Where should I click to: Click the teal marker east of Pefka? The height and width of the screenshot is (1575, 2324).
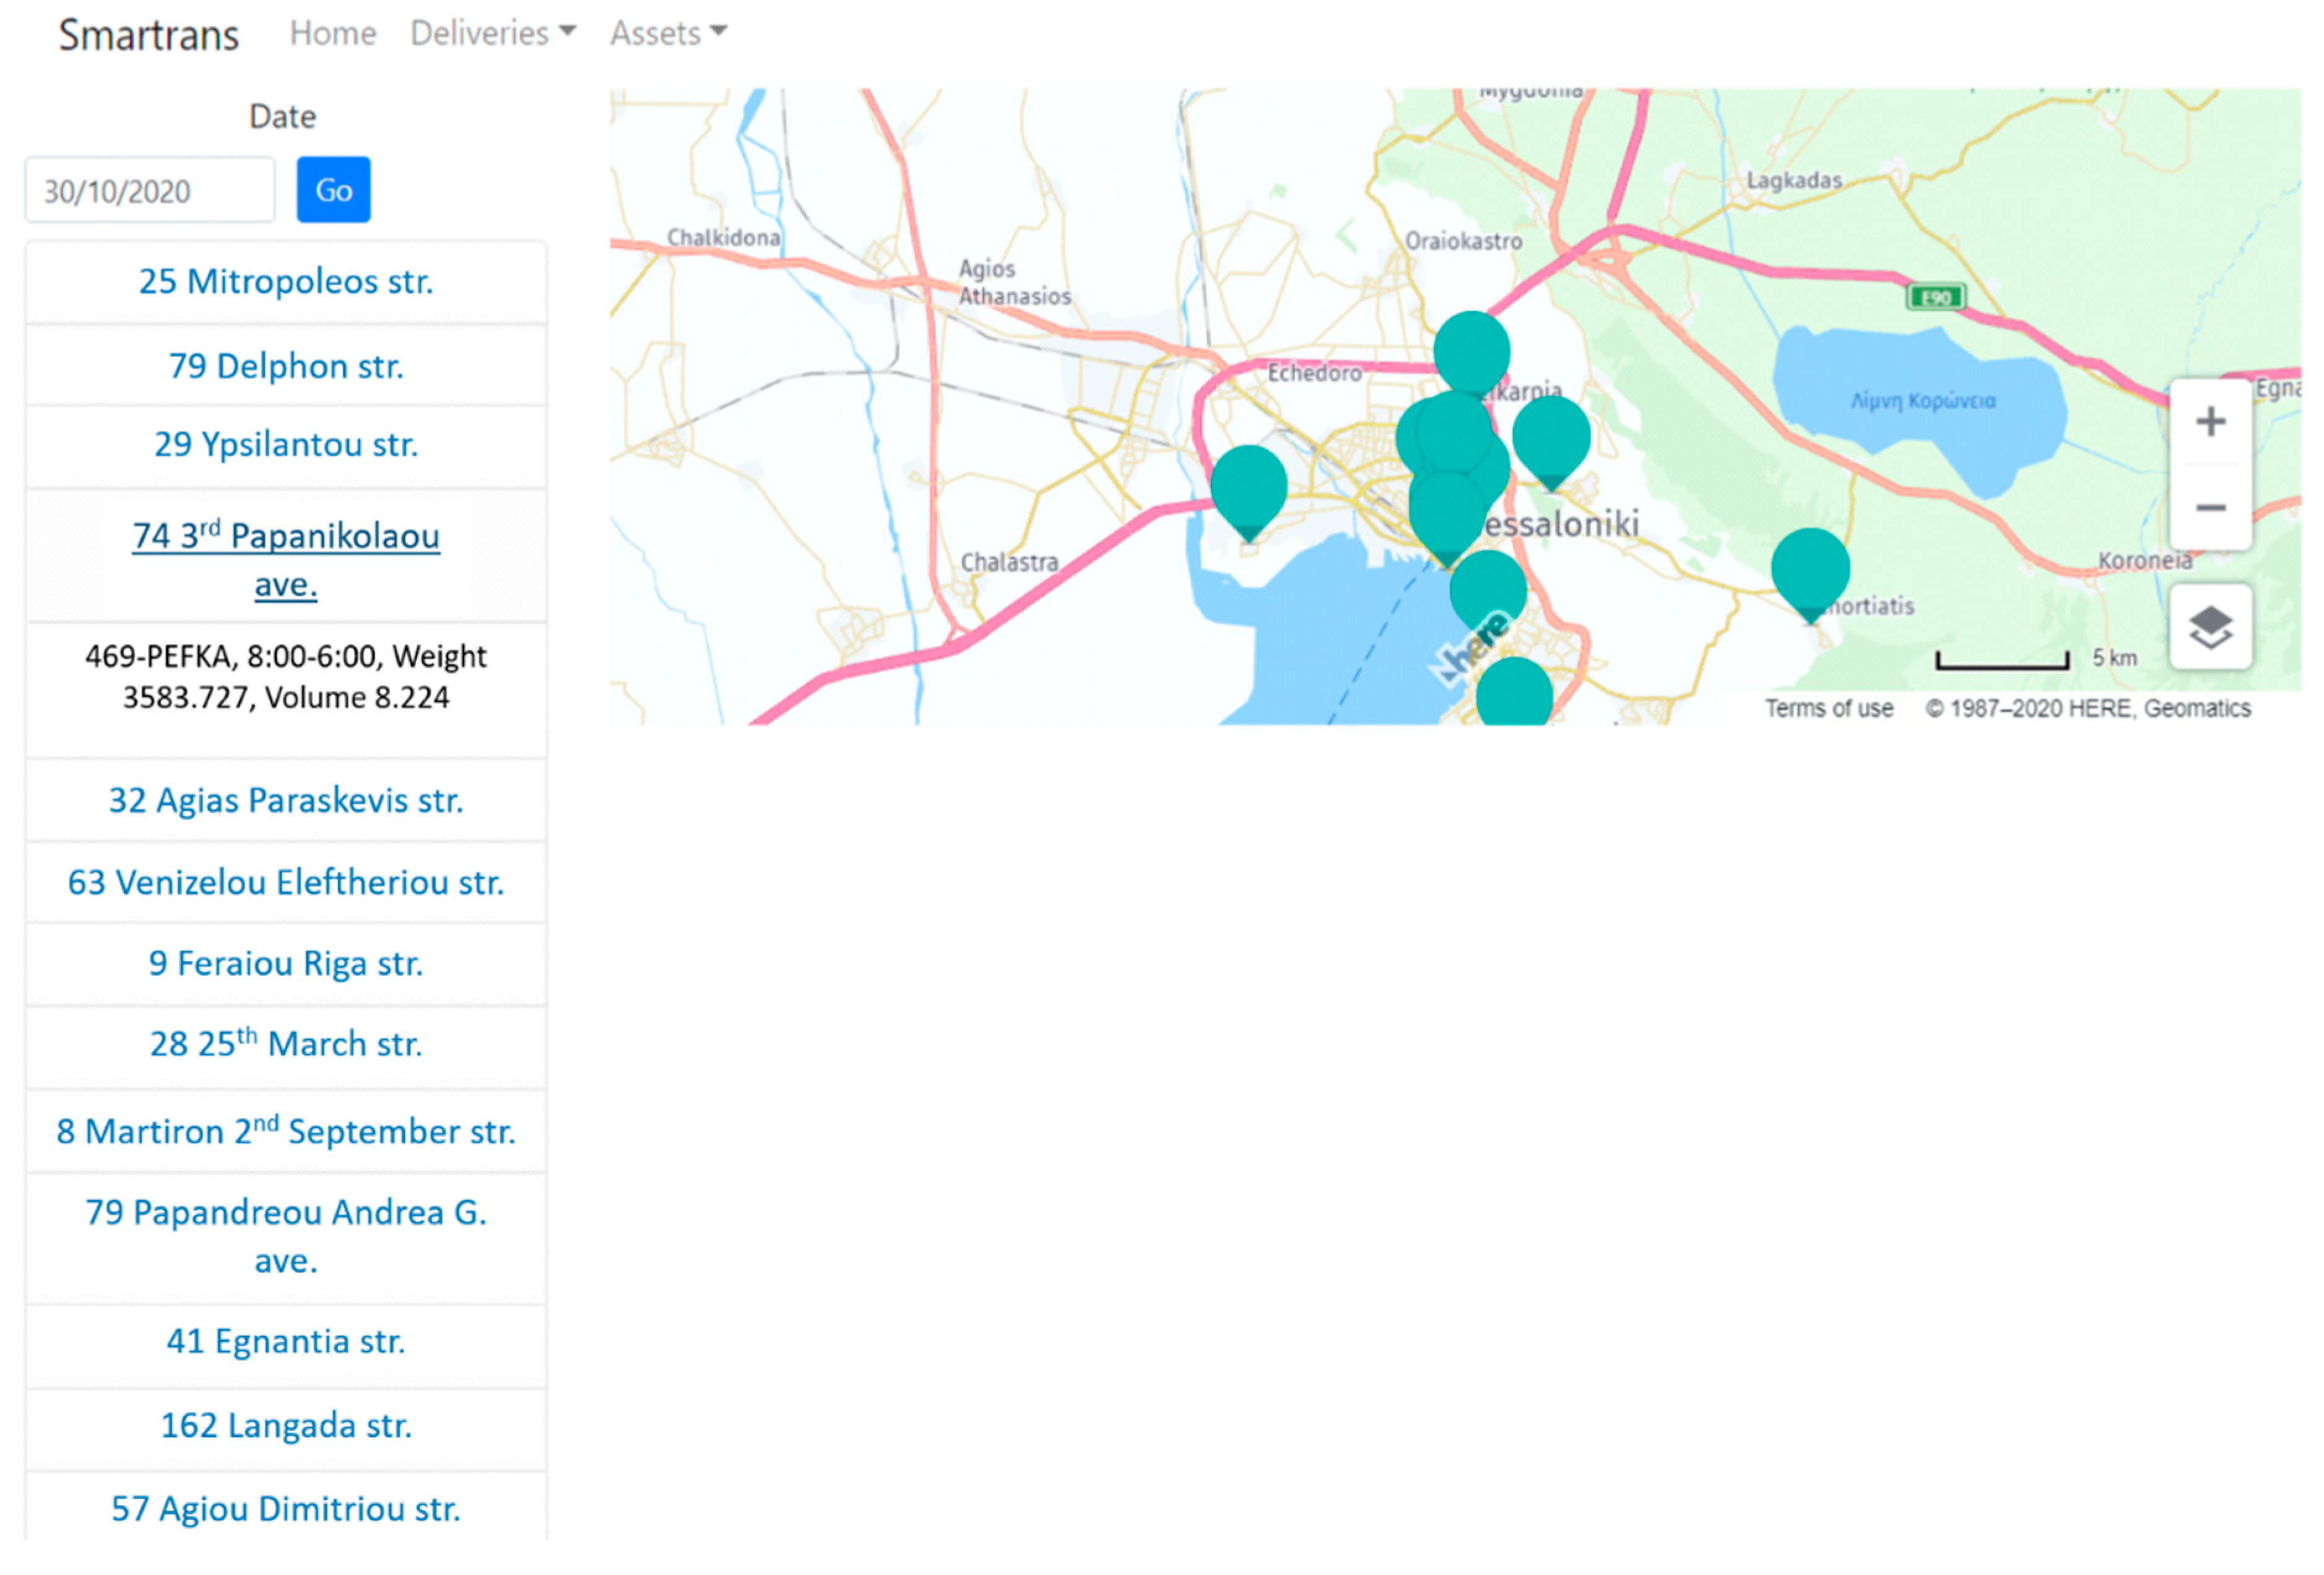(1551, 434)
